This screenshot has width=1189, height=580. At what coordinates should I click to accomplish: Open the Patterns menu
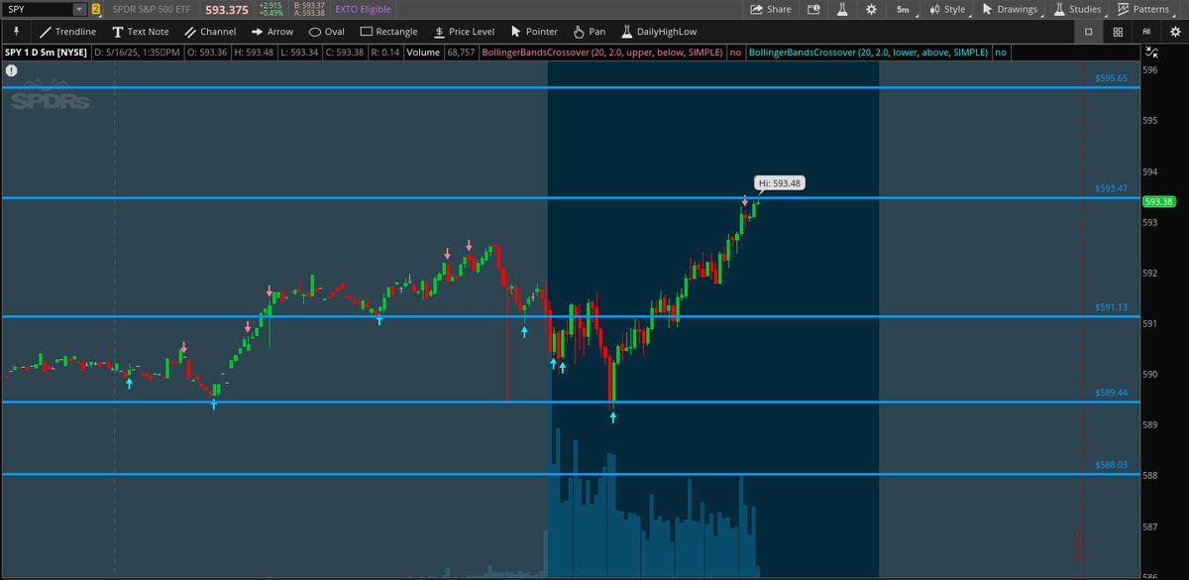click(x=1146, y=9)
